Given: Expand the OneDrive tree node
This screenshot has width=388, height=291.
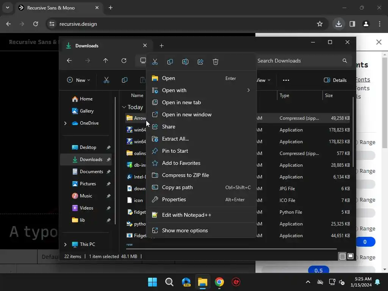Looking at the screenshot, I should (65, 123).
